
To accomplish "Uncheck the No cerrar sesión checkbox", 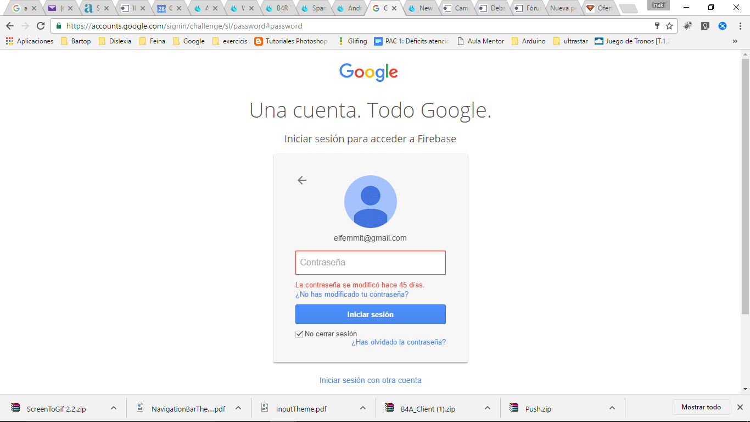I will (299, 334).
